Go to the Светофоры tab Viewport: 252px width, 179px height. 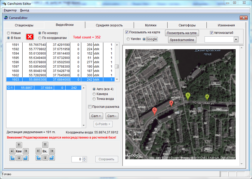click(x=187, y=25)
